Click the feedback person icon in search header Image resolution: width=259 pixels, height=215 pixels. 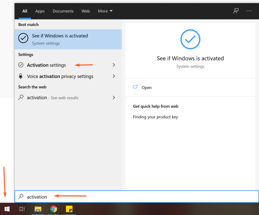pos(236,11)
